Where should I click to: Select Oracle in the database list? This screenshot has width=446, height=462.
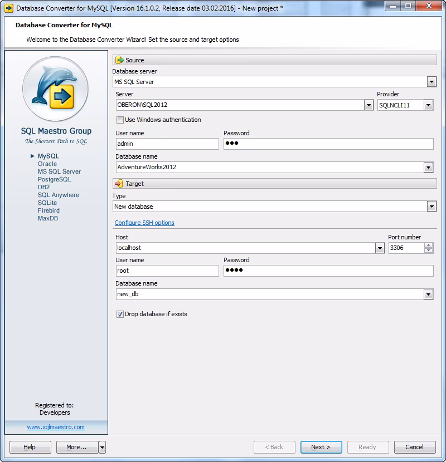47,164
